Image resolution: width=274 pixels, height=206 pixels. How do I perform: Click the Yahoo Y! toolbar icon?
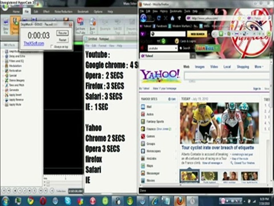point(143,34)
